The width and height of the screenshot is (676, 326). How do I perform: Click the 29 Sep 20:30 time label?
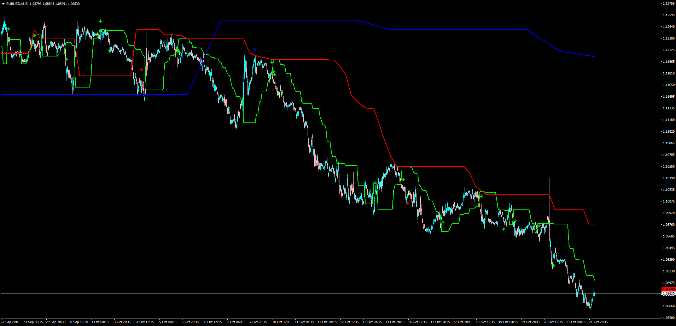pyautogui.click(x=56, y=322)
